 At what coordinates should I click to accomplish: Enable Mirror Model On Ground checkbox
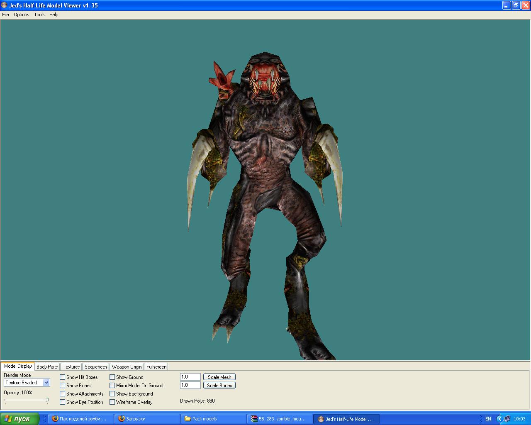click(x=112, y=386)
